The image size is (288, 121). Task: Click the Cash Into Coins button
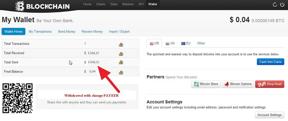271,62
